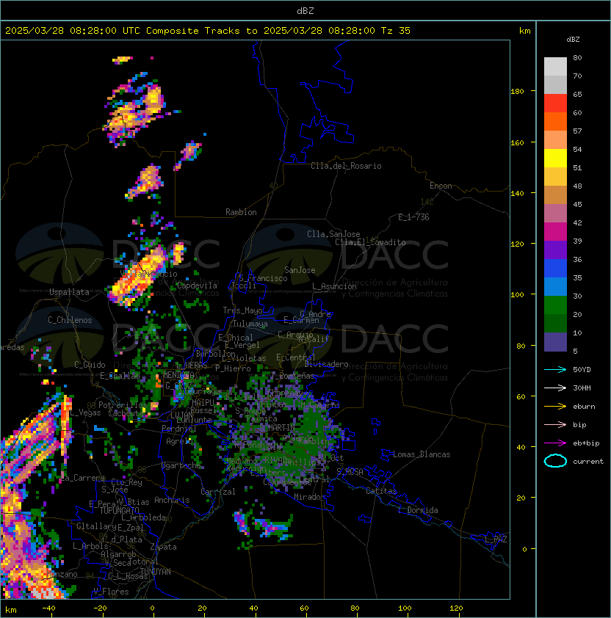Click the 'Ramblon' label in the upper map
The image size is (611, 618).
[241, 212]
